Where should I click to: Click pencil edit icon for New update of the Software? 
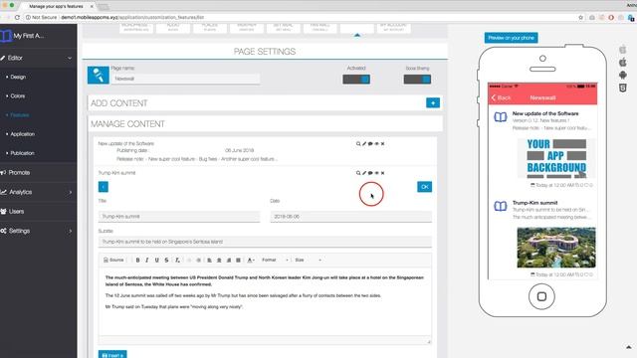coord(364,143)
